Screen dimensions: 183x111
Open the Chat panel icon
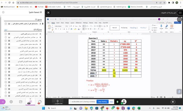point(40,102)
